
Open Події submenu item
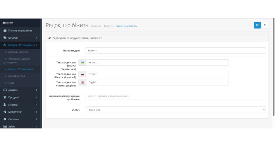tap(20, 83)
